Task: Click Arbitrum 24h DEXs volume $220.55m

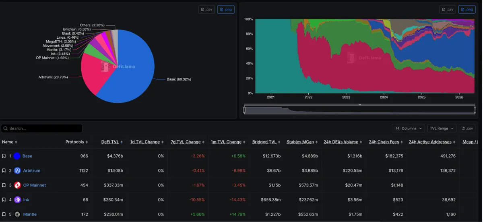Action: (x=352, y=170)
